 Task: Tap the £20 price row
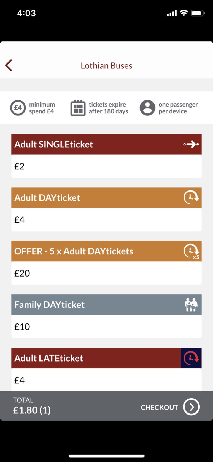[x=106, y=273]
